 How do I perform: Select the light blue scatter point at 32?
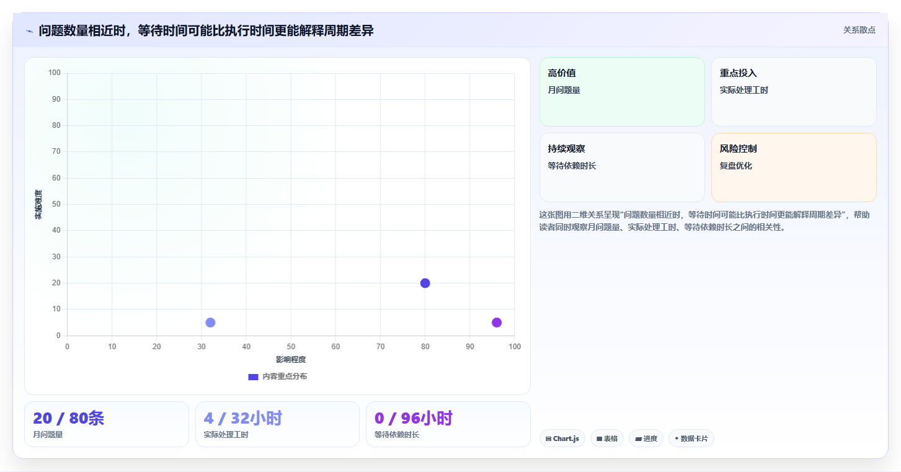210,323
